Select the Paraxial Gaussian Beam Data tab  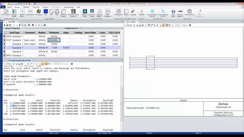click(19, 61)
